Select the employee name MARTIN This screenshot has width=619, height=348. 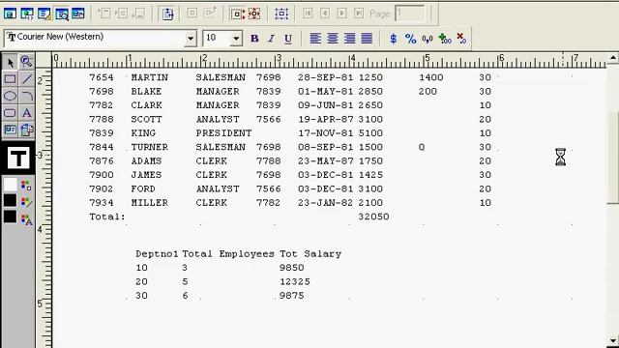coord(150,77)
